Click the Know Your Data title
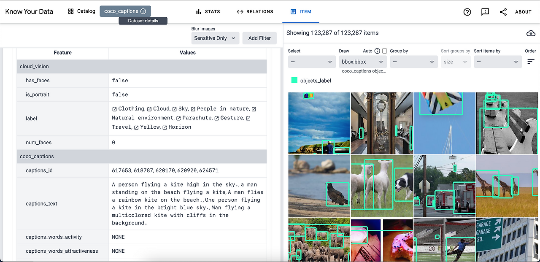 [x=29, y=11]
